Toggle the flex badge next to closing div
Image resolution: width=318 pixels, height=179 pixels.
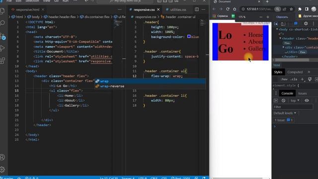(x=303, y=52)
